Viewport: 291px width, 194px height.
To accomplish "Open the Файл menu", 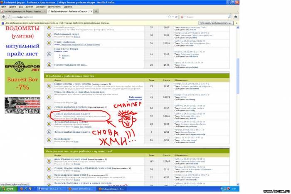I will pyautogui.click(x=4, y=7).
